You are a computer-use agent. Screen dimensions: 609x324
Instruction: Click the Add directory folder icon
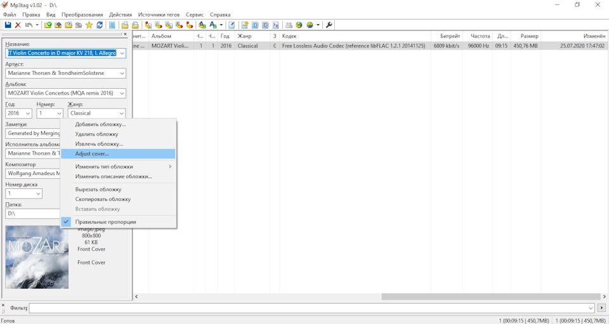click(58, 25)
